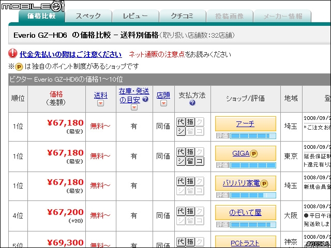Open the GIGA shop link
Viewport: 331px width, 248px height.
240,153
